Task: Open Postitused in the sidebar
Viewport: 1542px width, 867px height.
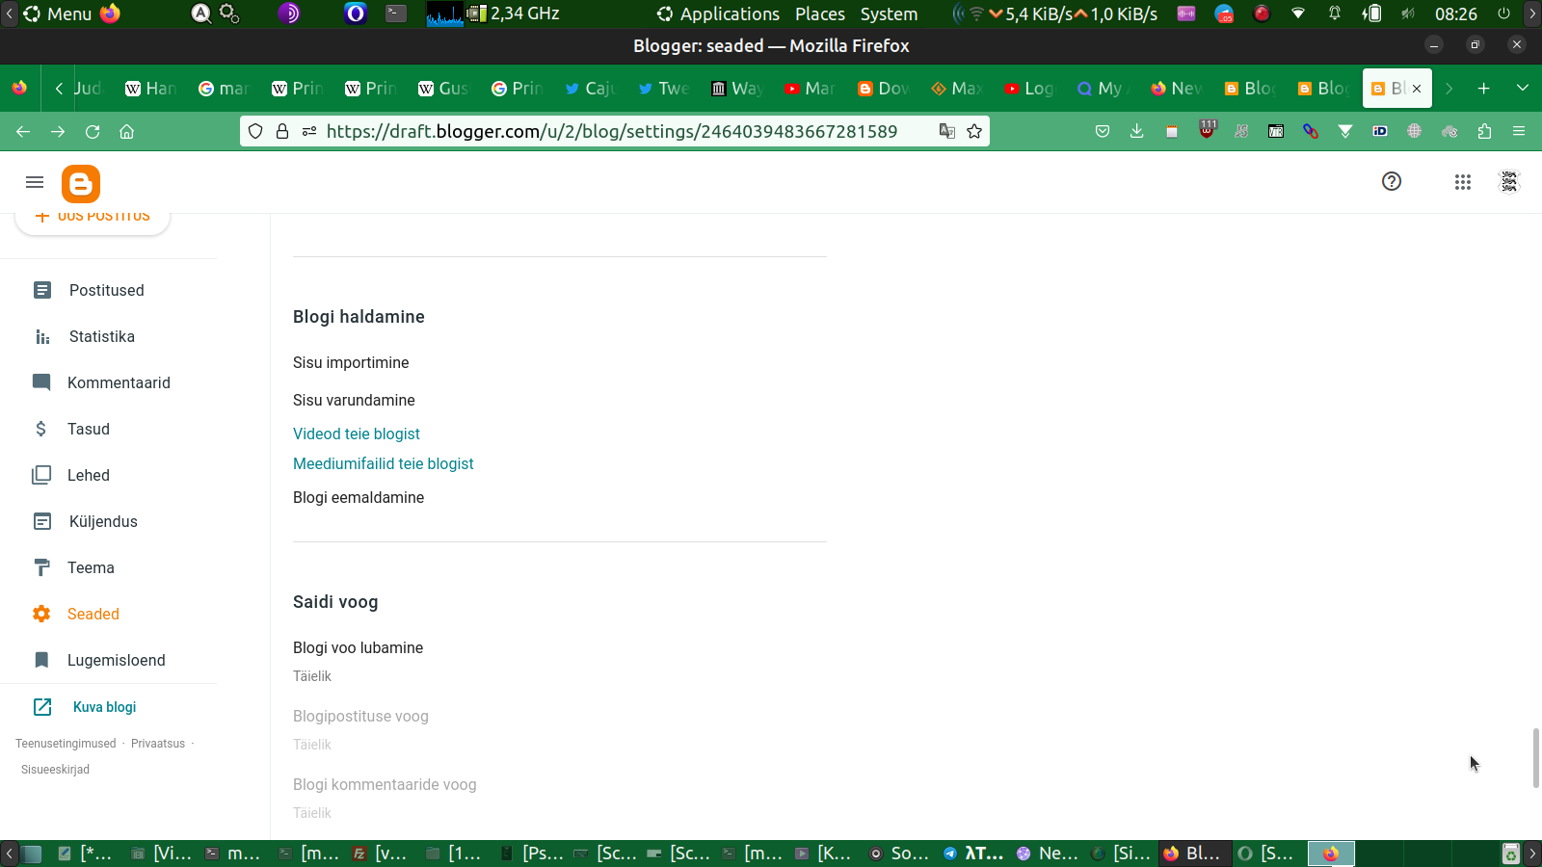Action: 106,290
